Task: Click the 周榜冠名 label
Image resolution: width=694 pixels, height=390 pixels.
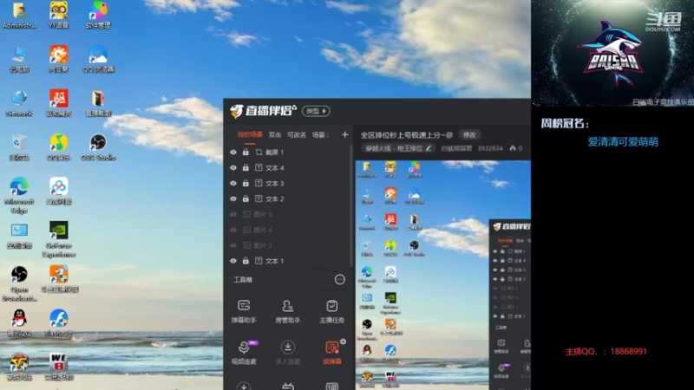Action: click(x=565, y=123)
